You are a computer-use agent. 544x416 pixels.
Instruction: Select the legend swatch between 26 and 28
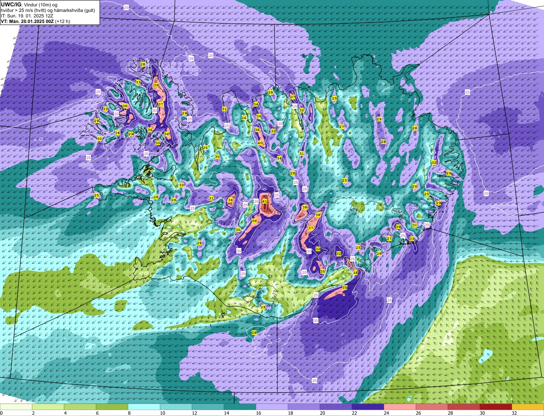(x=432, y=407)
